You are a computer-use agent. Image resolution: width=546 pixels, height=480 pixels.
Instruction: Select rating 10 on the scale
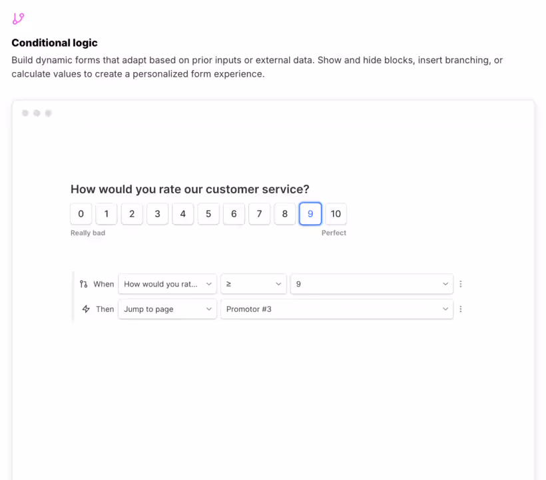pos(336,214)
